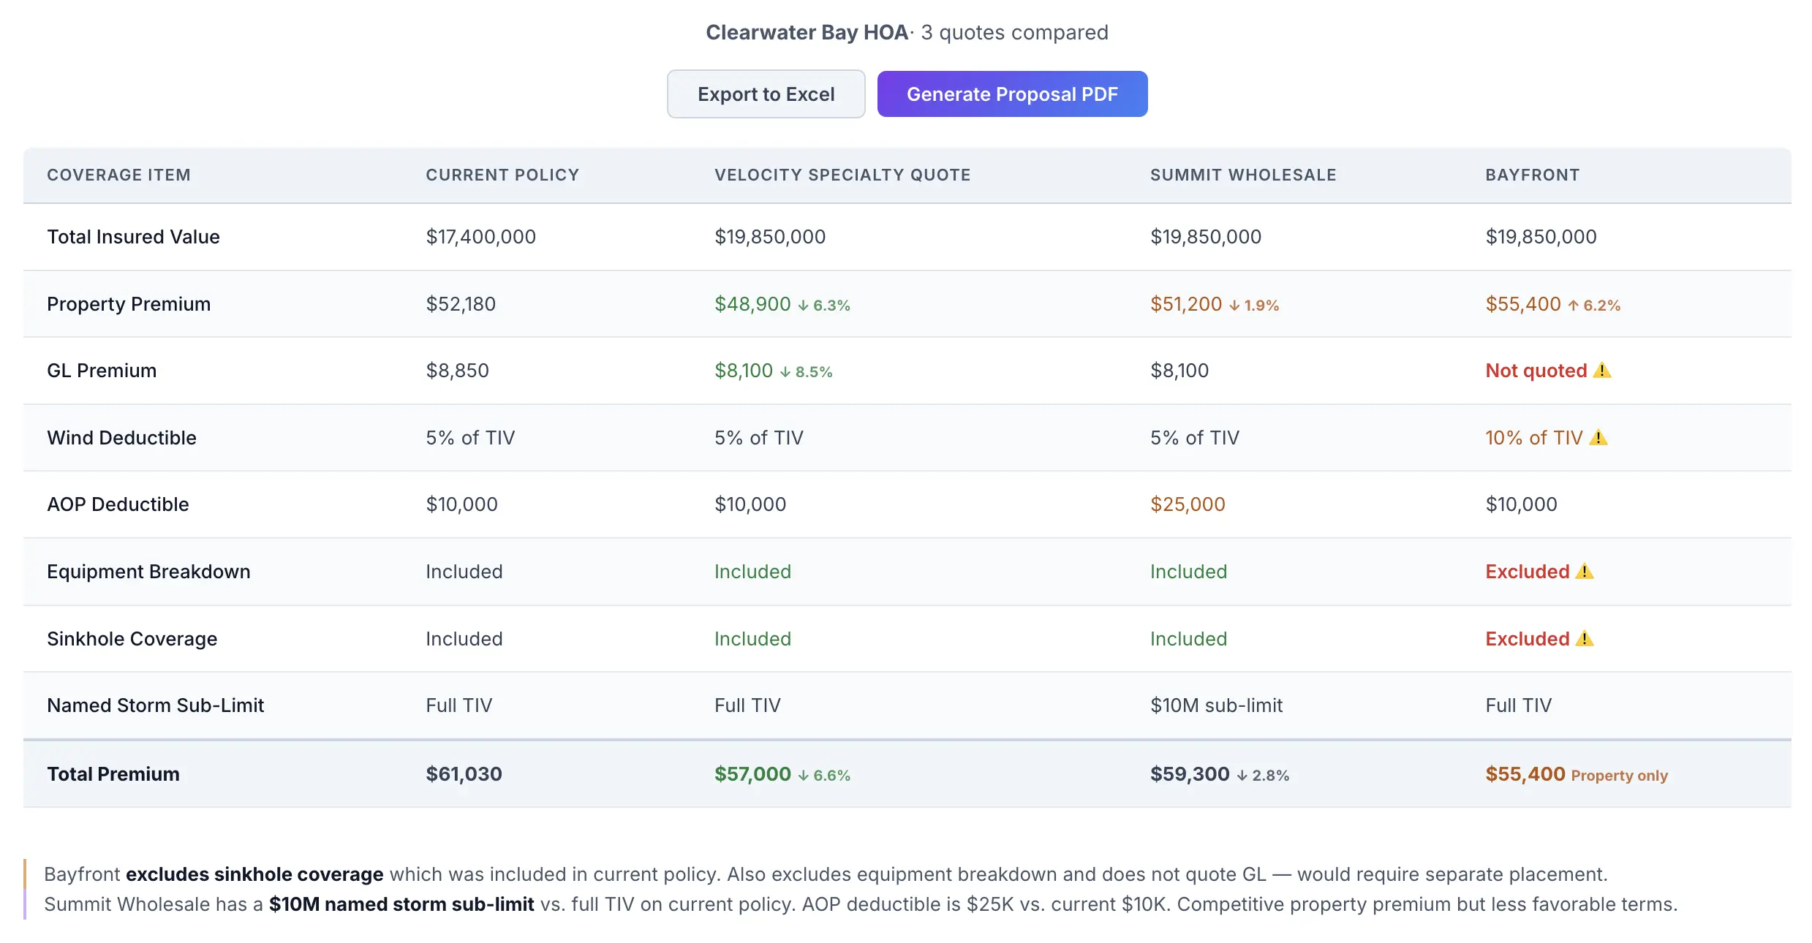
Task: Click Generate Proposal PDF button
Action: coord(1012,94)
